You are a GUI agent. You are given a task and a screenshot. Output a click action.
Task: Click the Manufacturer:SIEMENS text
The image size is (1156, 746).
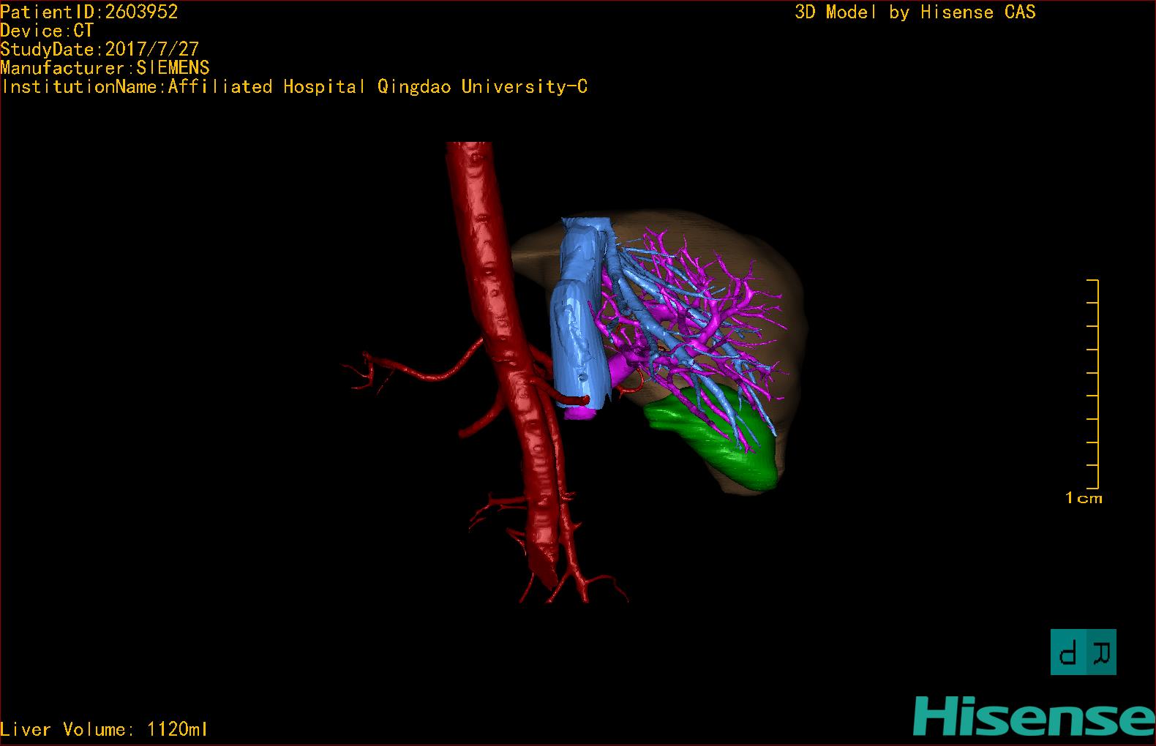(x=105, y=68)
